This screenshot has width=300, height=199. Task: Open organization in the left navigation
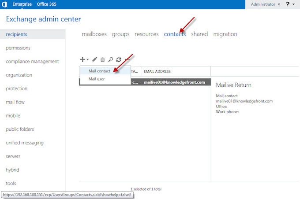click(19, 75)
